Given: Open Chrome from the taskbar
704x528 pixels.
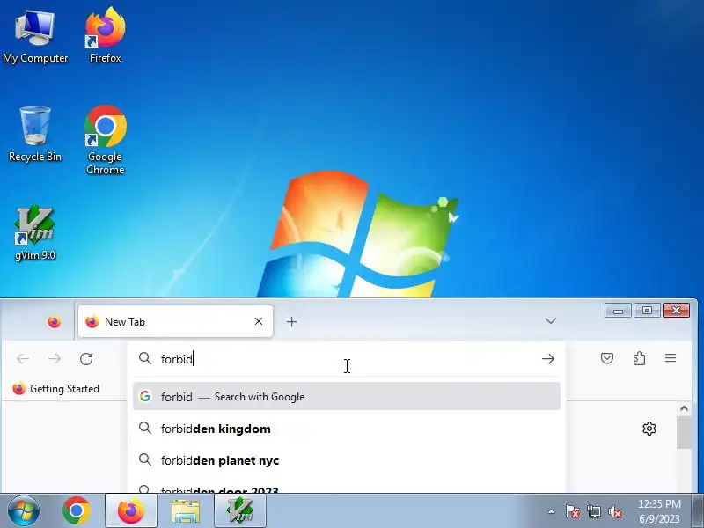Looking at the screenshot, I should (x=77, y=511).
